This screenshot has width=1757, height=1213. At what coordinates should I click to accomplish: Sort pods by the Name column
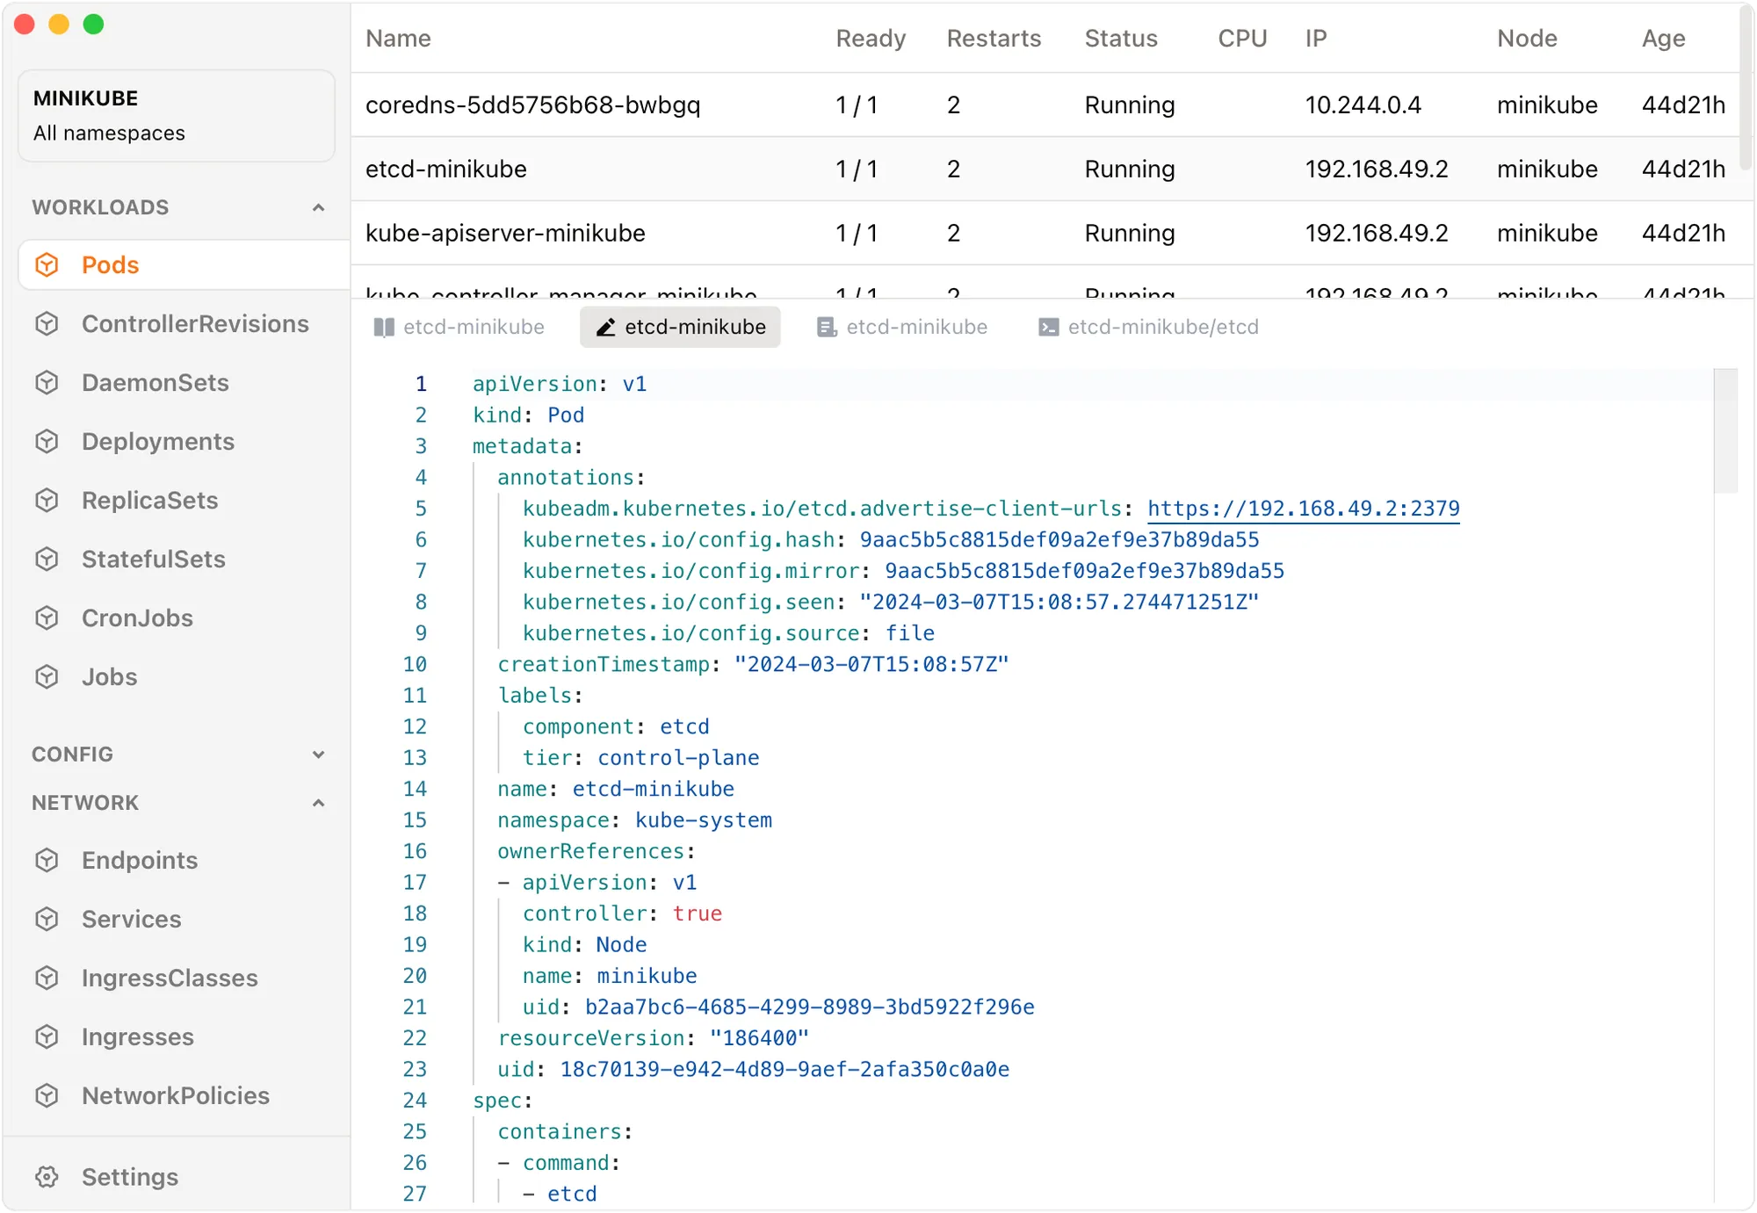pyautogui.click(x=398, y=38)
